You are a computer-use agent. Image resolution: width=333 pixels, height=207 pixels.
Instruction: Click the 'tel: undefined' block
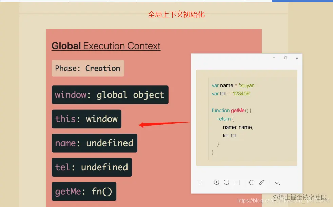click(x=92, y=167)
